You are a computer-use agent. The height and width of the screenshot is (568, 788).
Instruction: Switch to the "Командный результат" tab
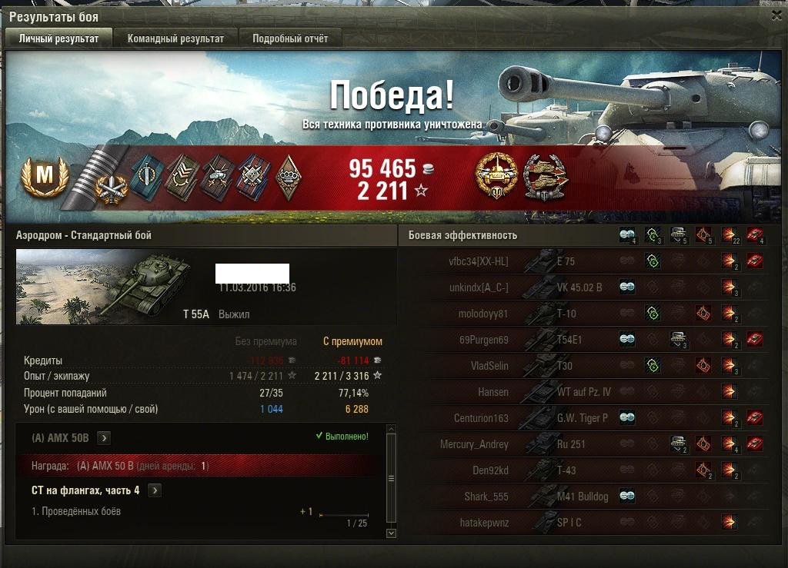175,38
